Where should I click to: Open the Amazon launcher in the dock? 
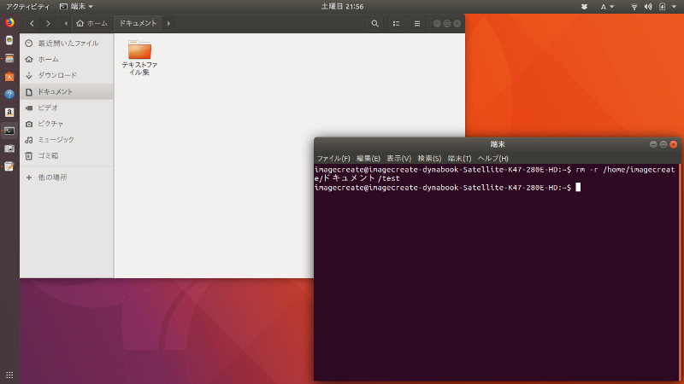9,113
